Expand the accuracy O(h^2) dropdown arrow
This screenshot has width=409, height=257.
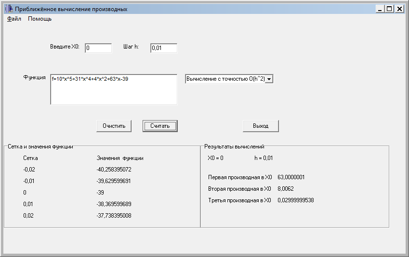269,79
